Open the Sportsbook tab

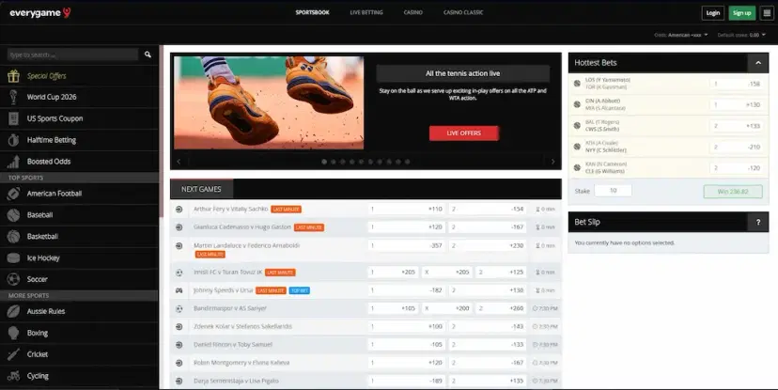click(313, 12)
